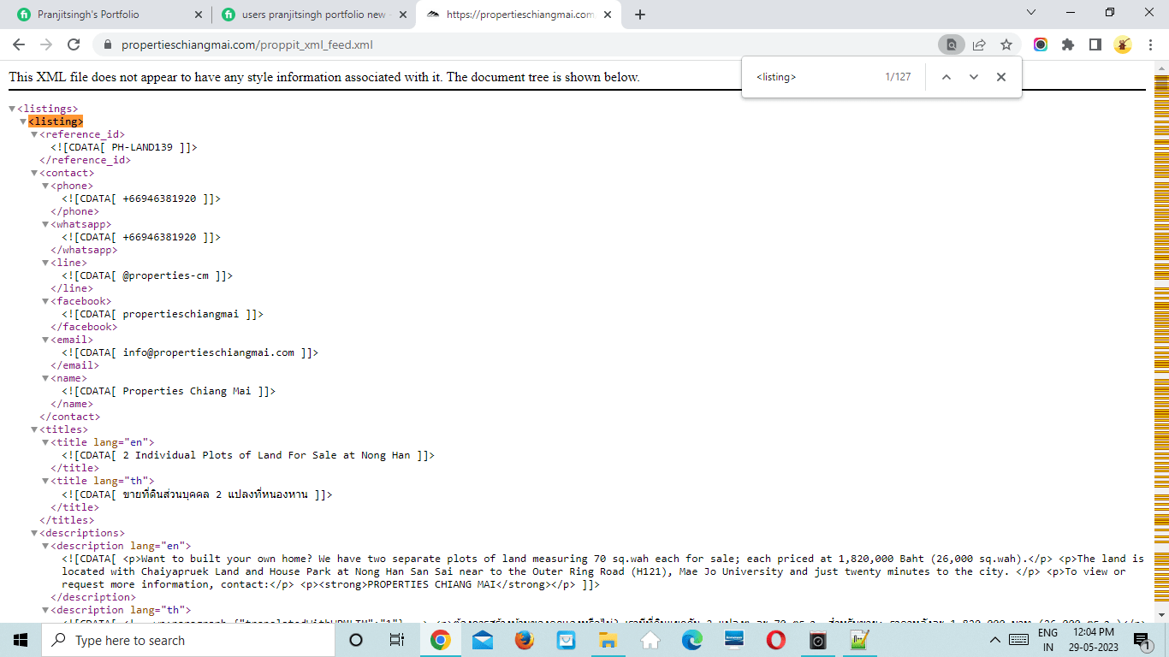Viewport: 1169px width, 657px height.
Task: Bookmark this page with the star
Action: [x=1006, y=44]
